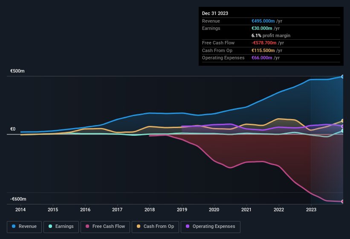This screenshot has height=239, width=350.
Task: Click the 2023 x-axis label
Action: tap(311, 210)
